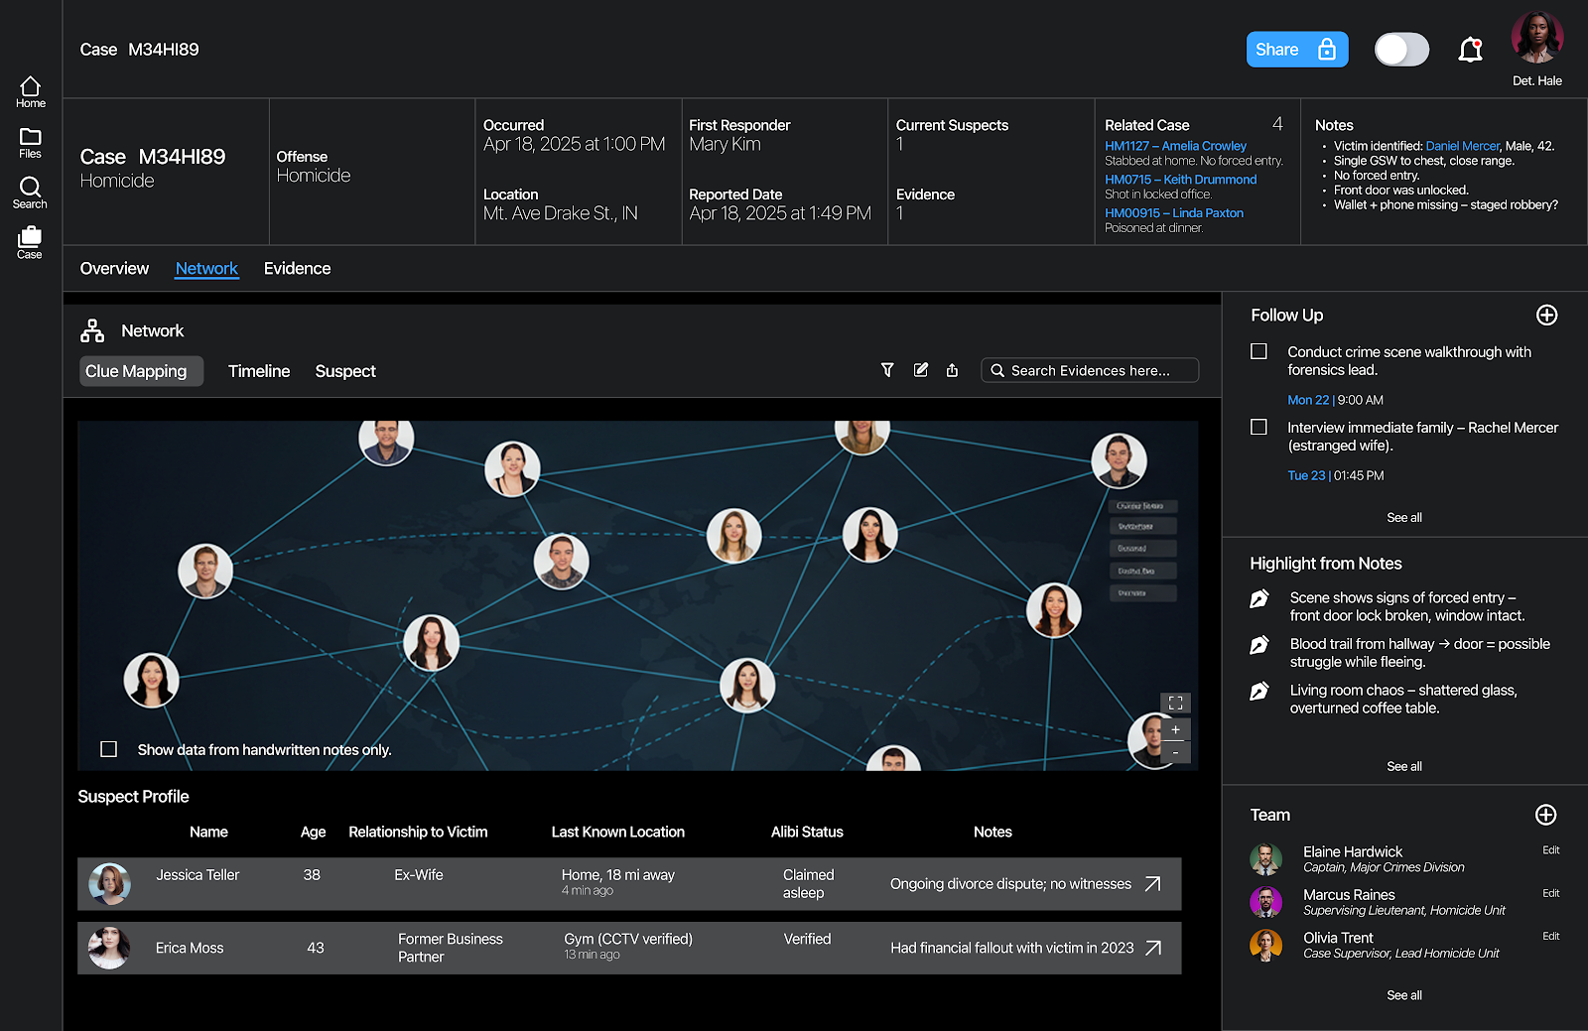Edit Marcus Raines team entry
This screenshot has height=1031, width=1588.
click(x=1550, y=893)
